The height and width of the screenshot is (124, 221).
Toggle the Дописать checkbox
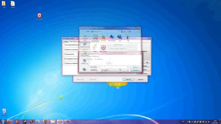[x=65, y=63]
